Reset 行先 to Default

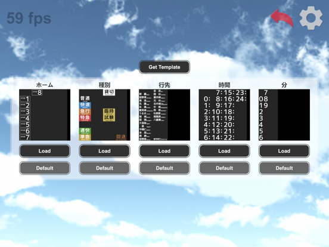tap(164, 168)
